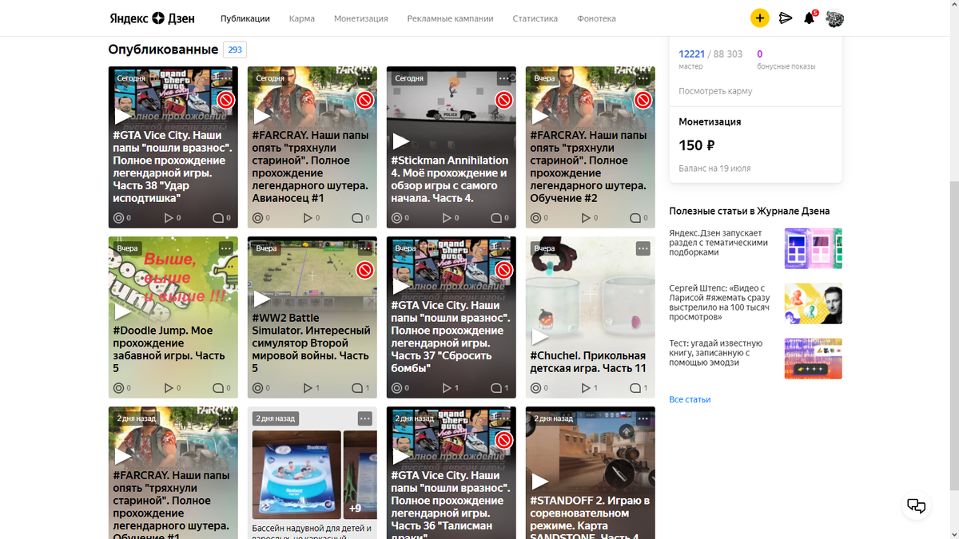This screenshot has height=539, width=959.
Task: Click the blocked icon on FARCRAY Обучение #2 card
Action: pyautogui.click(x=643, y=100)
